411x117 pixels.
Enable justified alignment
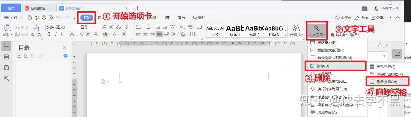[159, 34]
